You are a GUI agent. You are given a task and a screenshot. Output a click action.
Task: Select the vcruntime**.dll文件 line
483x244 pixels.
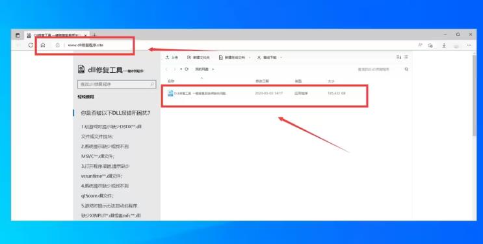tap(101, 176)
